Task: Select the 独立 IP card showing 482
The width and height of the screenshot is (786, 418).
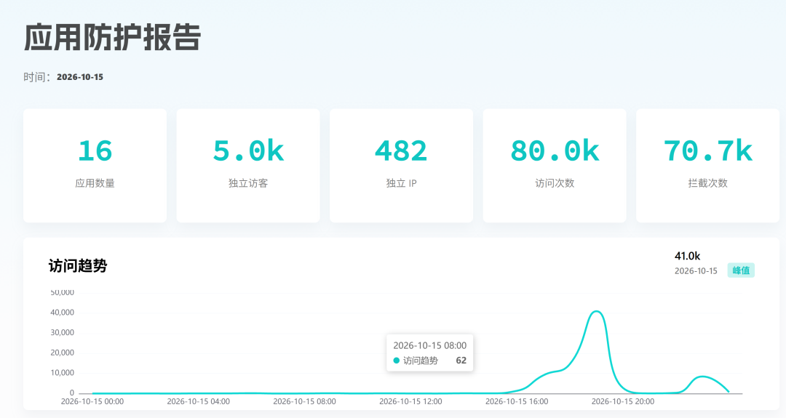Action: (402, 166)
